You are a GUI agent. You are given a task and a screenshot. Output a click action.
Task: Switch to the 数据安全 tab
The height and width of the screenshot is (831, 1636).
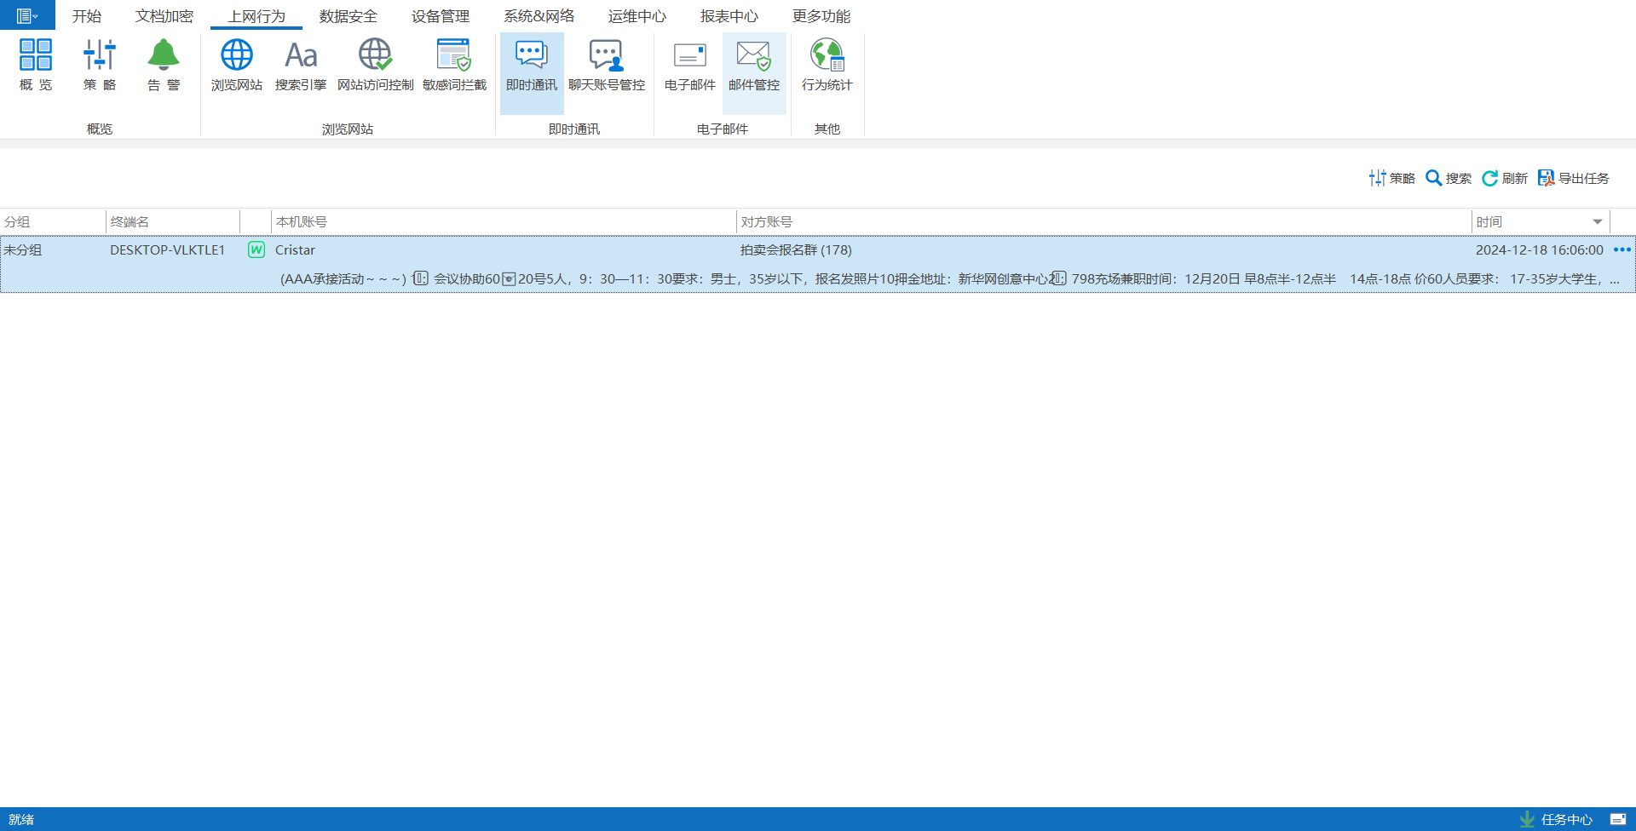tap(348, 16)
